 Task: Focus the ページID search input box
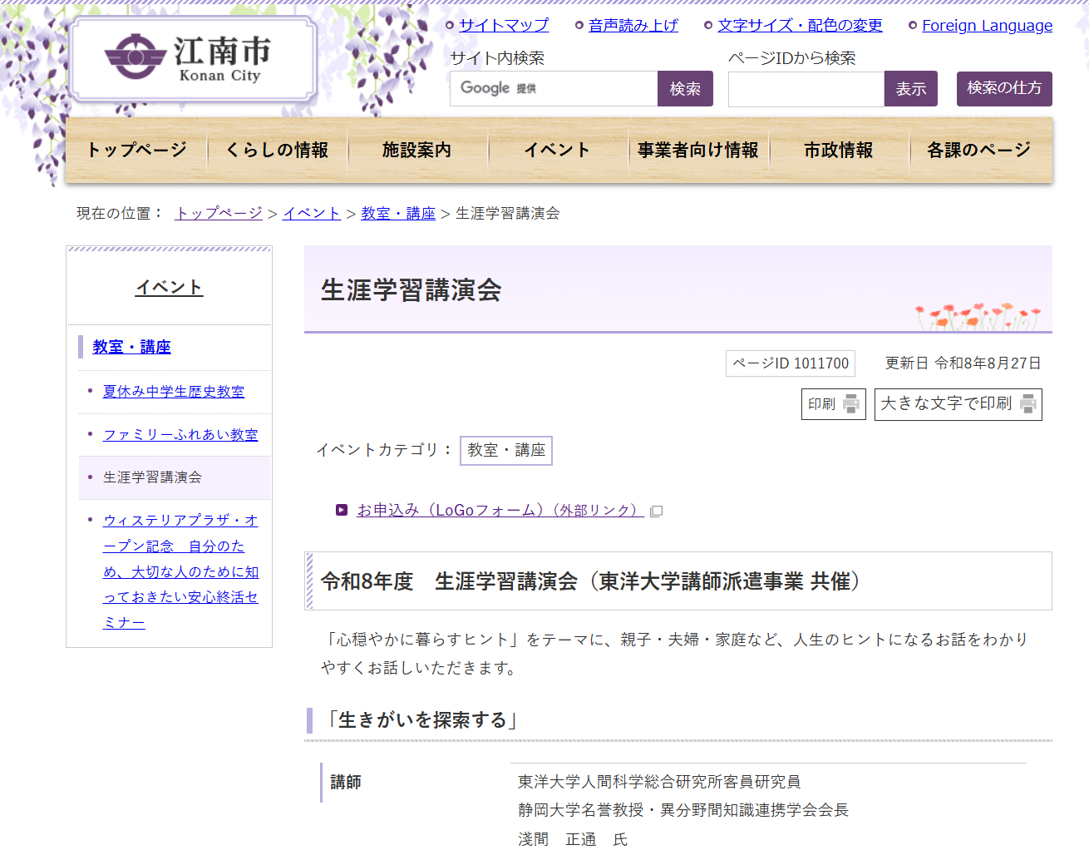806,89
